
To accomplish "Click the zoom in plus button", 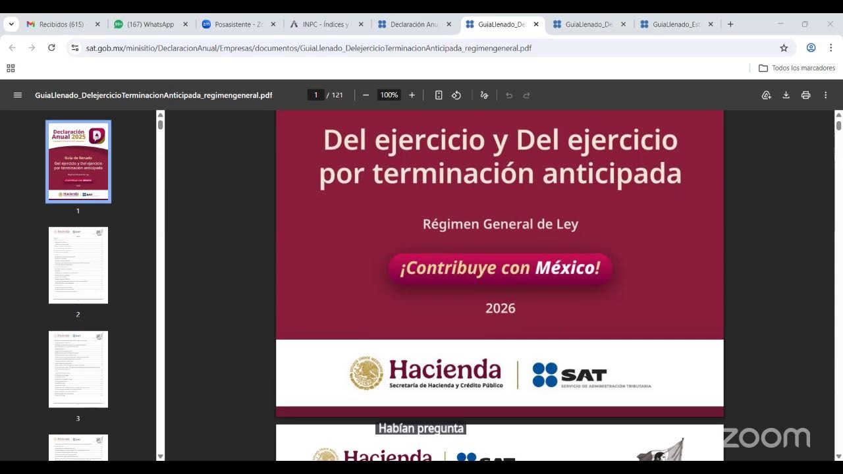I will (x=412, y=95).
